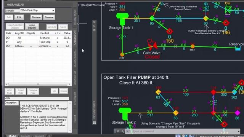Viewport: 244px width, 137px height.
Task: Expand the command line history arrow
Action: 239,131
